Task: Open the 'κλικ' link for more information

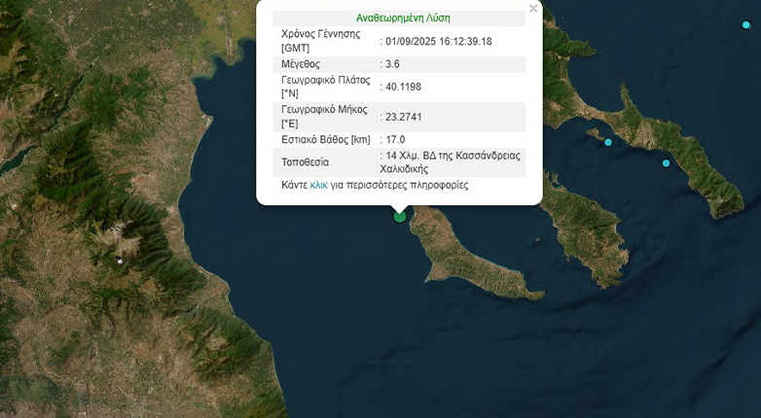Action: point(318,186)
